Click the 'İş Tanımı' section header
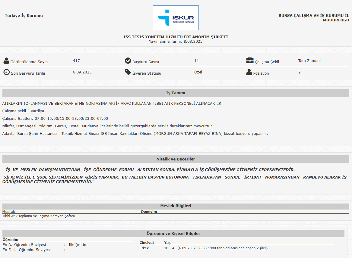 [x=176, y=93]
